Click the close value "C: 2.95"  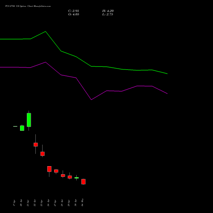click(x=74, y=11)
